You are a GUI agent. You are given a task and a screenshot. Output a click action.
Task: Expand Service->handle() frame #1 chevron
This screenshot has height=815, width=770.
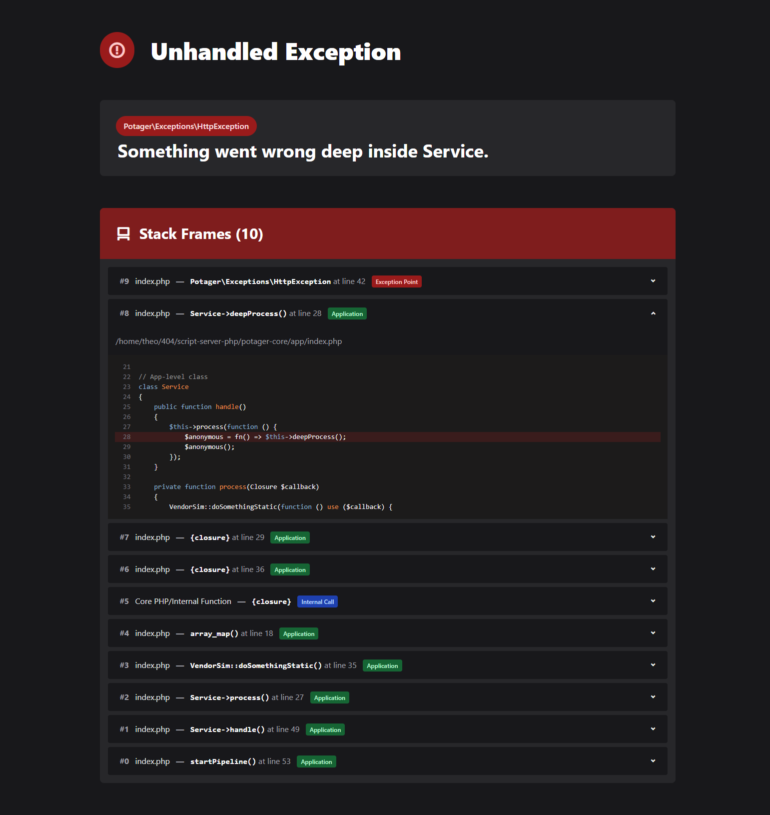pos(653,729)
